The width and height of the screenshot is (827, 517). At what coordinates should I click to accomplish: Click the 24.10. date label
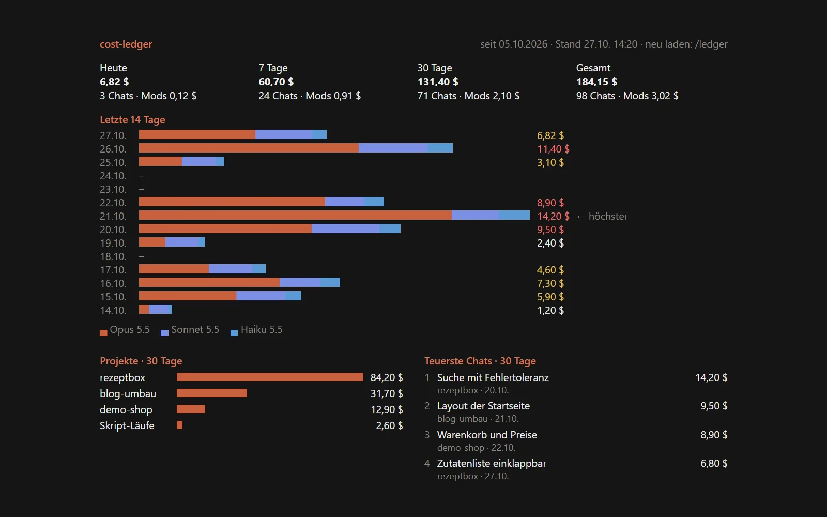pos(113,176)
